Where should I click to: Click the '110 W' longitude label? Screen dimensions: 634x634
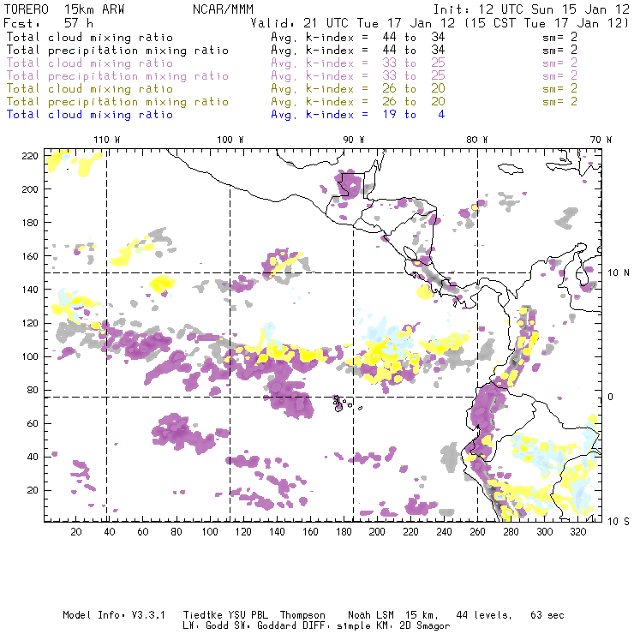[107, 140]
